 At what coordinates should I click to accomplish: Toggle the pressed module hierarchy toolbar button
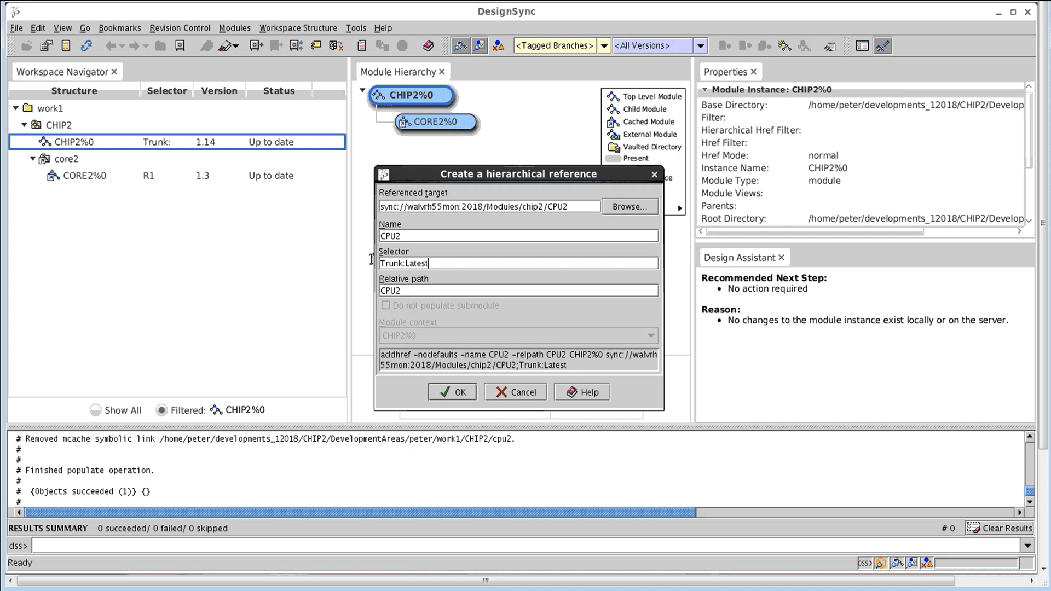click(460, 46)
